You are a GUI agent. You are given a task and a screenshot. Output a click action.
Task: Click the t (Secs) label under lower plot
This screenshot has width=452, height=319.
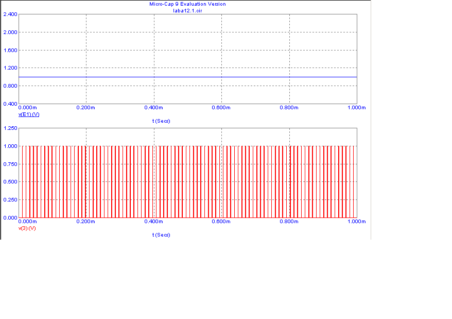click(161, 235)
